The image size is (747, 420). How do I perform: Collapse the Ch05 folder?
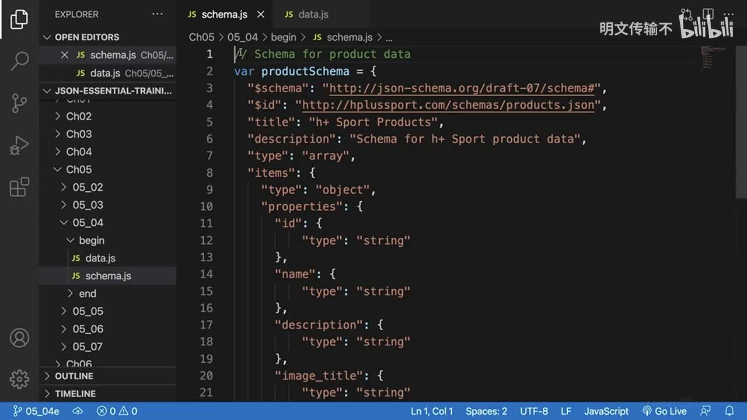point(107,169)
